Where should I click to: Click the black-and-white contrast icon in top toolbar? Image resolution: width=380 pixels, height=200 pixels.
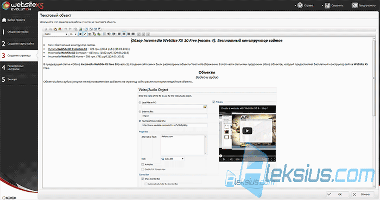[99, 29]
